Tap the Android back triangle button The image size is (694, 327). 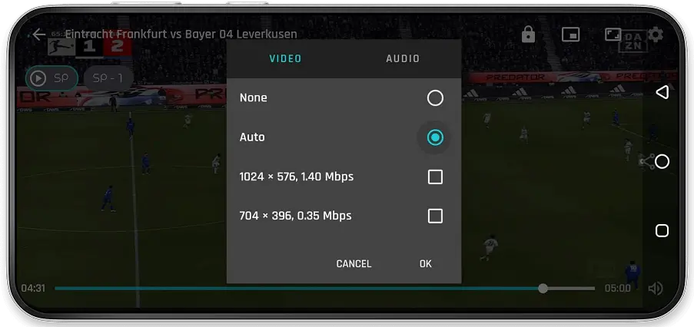pos(662,92)
